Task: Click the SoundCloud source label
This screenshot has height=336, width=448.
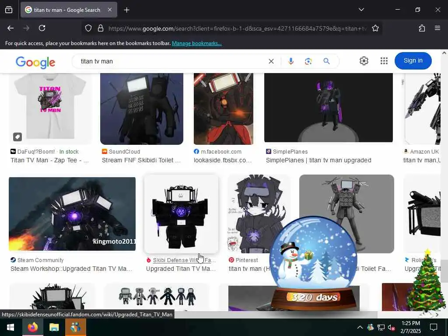Action: click(121, 152)
